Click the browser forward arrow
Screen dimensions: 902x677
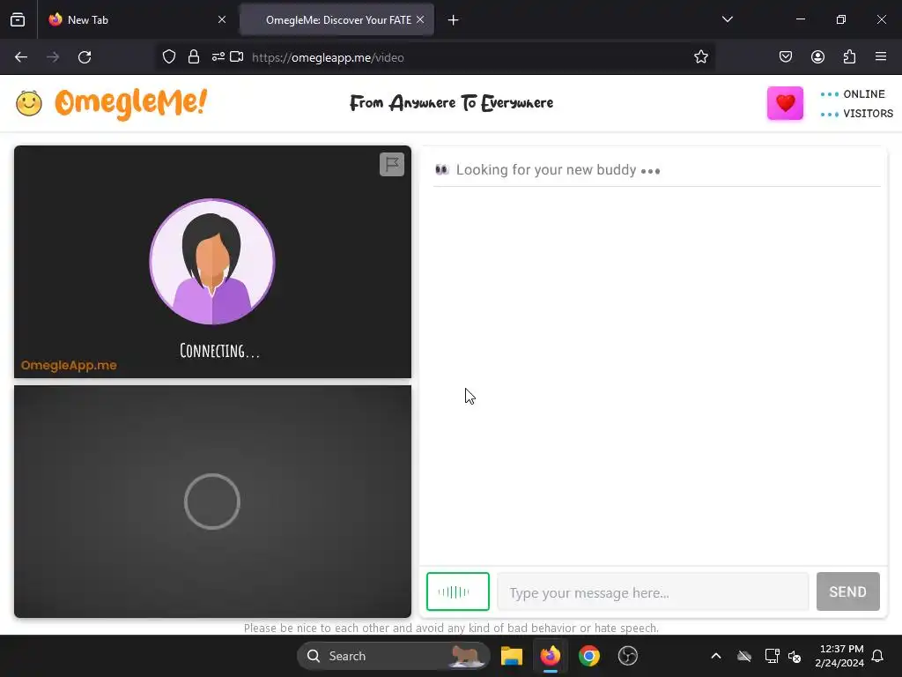click(53, 57)
